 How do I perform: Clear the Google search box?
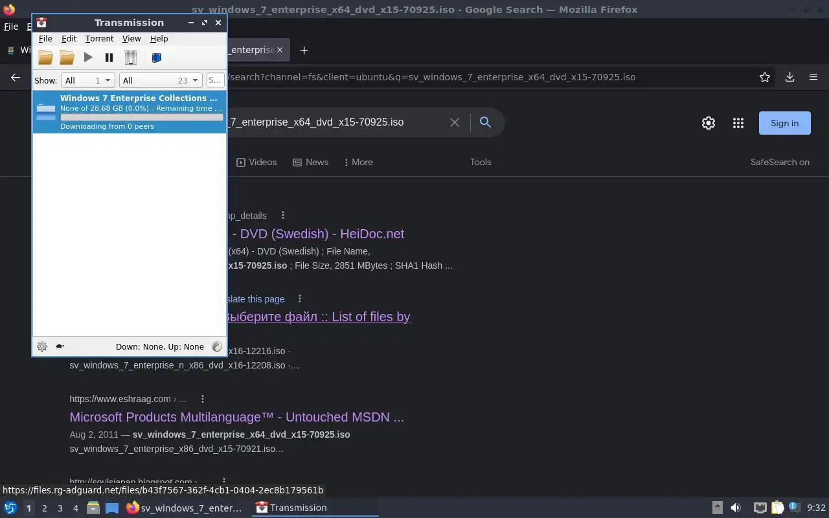tap(455, 122)
